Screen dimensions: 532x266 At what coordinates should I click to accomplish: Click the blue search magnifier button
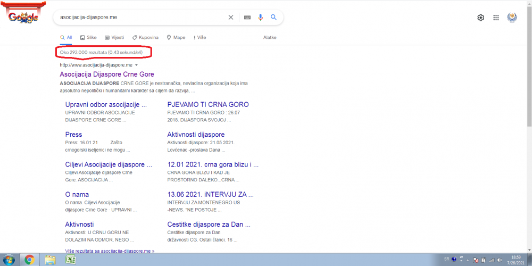[x=273, y=17]
